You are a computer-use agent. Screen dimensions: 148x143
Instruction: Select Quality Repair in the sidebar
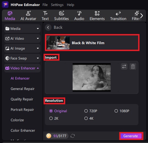(22, 99)
